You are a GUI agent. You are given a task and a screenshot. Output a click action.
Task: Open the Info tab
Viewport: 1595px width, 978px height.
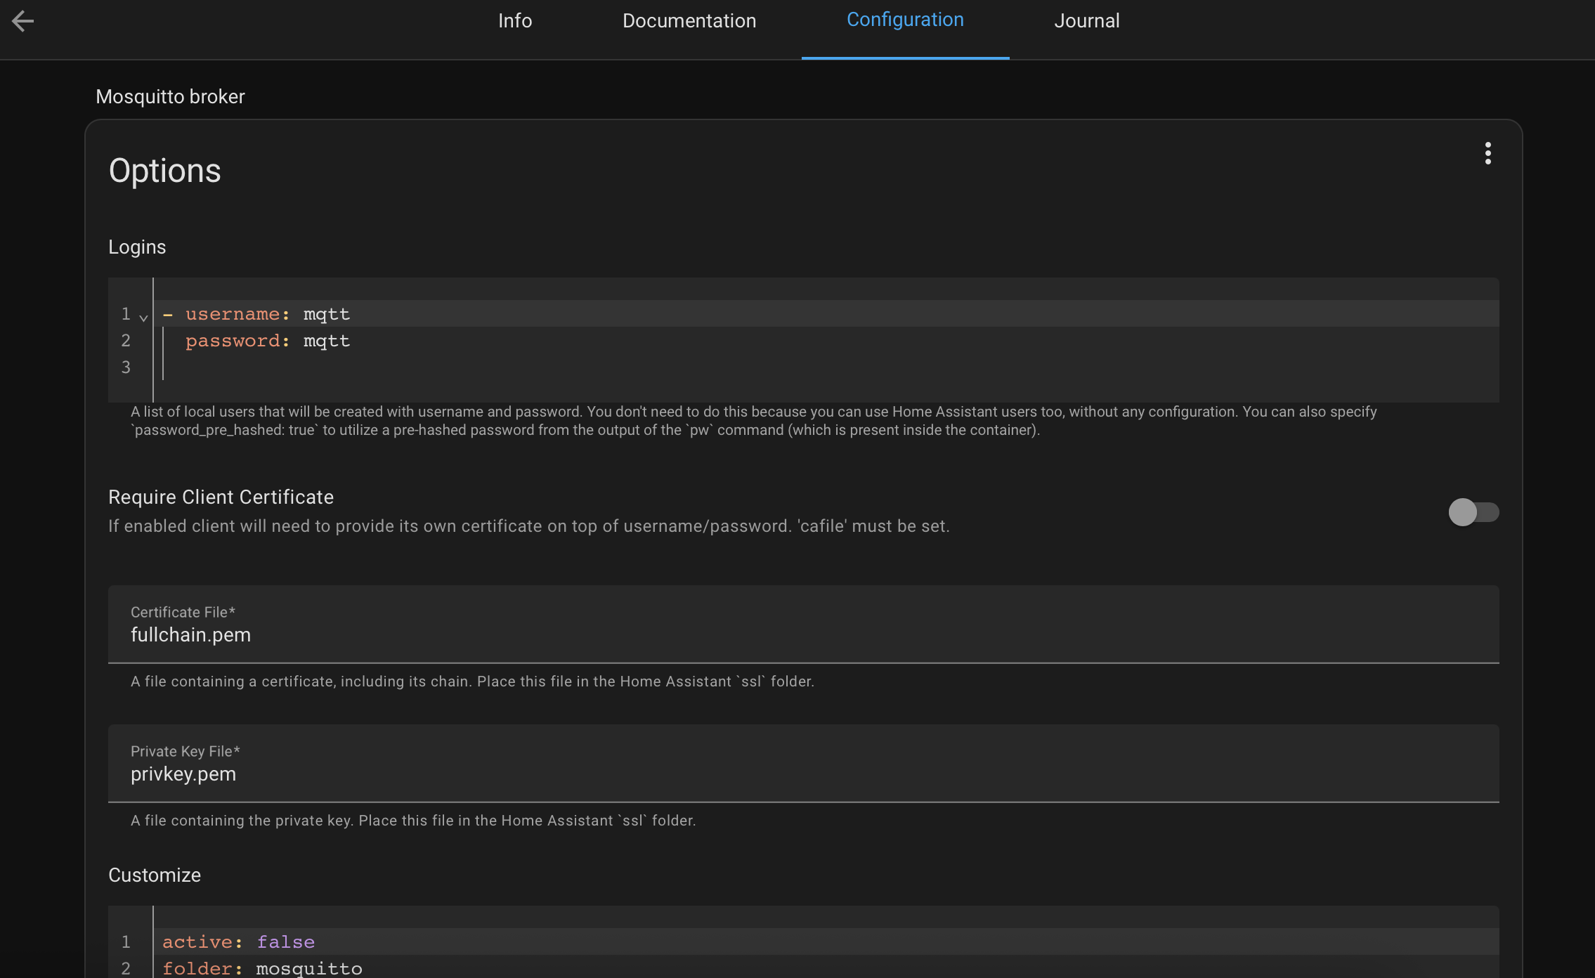click(515, 21)
